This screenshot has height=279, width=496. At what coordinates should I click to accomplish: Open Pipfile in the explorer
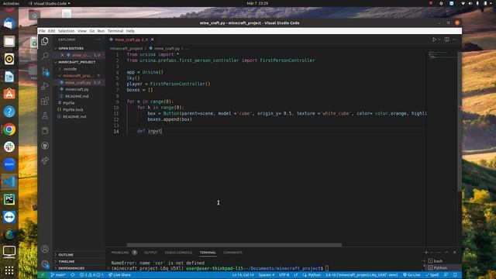[69, 103]
